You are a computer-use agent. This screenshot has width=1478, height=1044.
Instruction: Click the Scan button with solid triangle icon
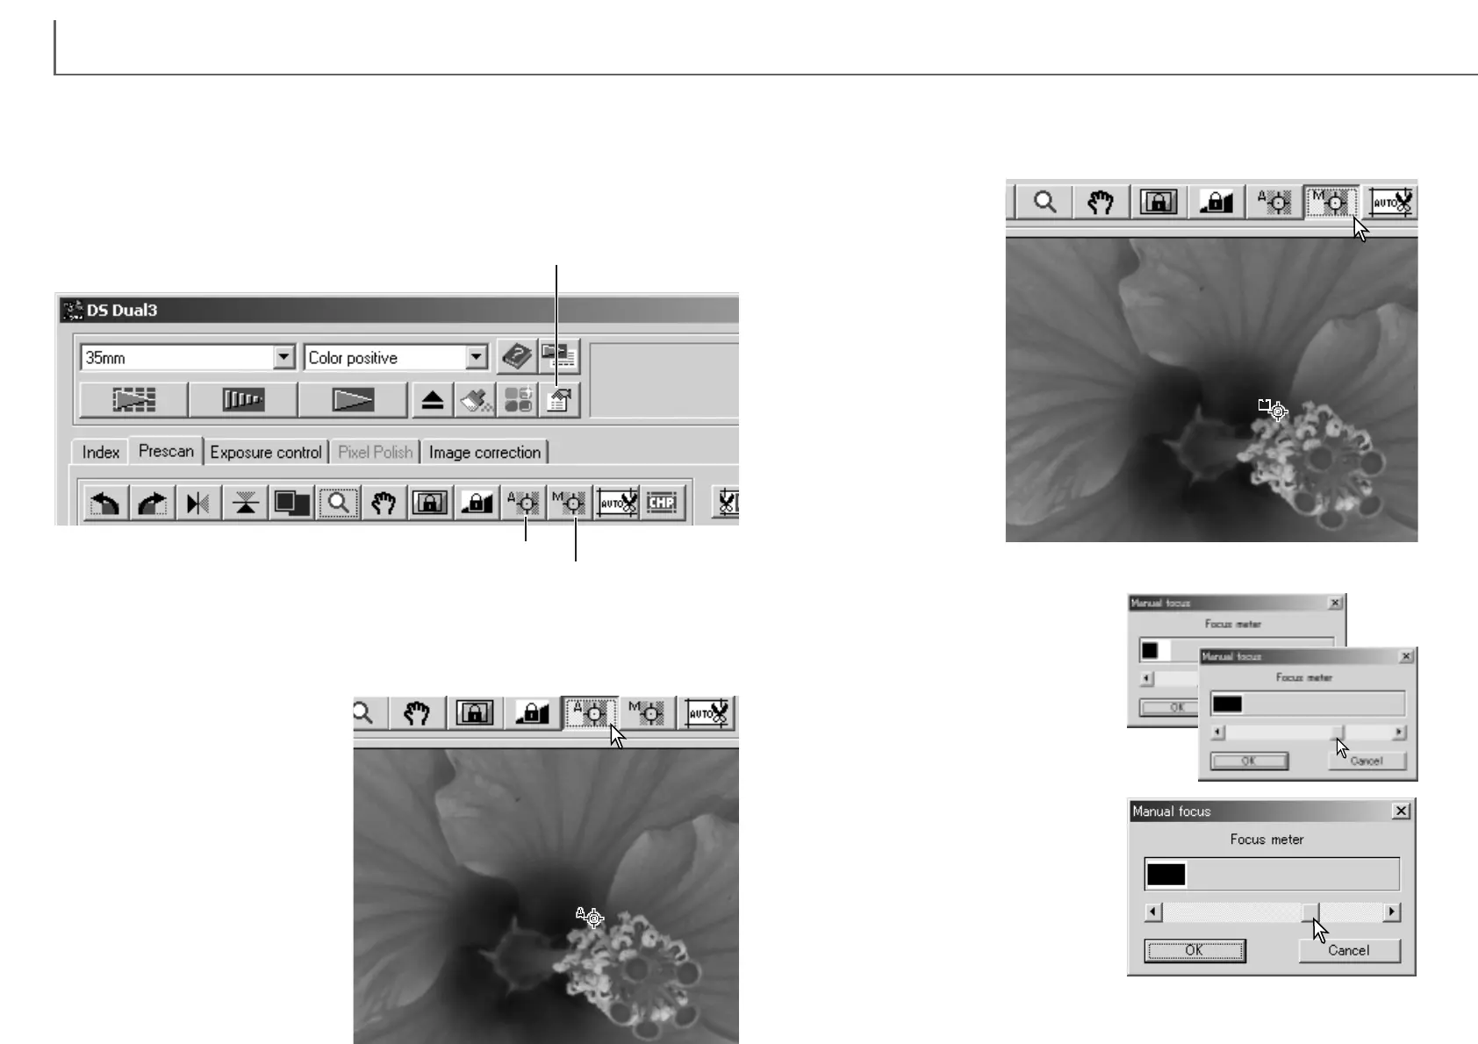tap(353, 400)
